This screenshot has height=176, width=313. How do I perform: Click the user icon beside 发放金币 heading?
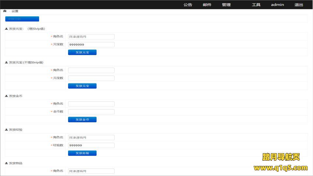coord(7,96)
